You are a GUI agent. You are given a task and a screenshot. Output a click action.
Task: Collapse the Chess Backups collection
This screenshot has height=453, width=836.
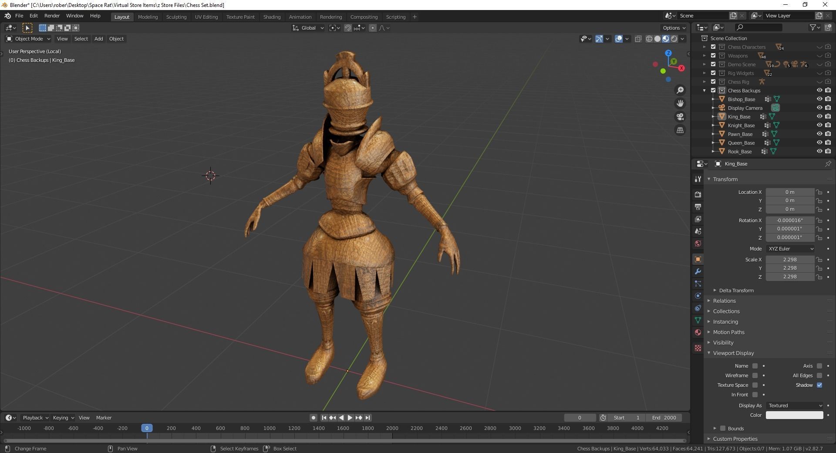click(705, 91)
